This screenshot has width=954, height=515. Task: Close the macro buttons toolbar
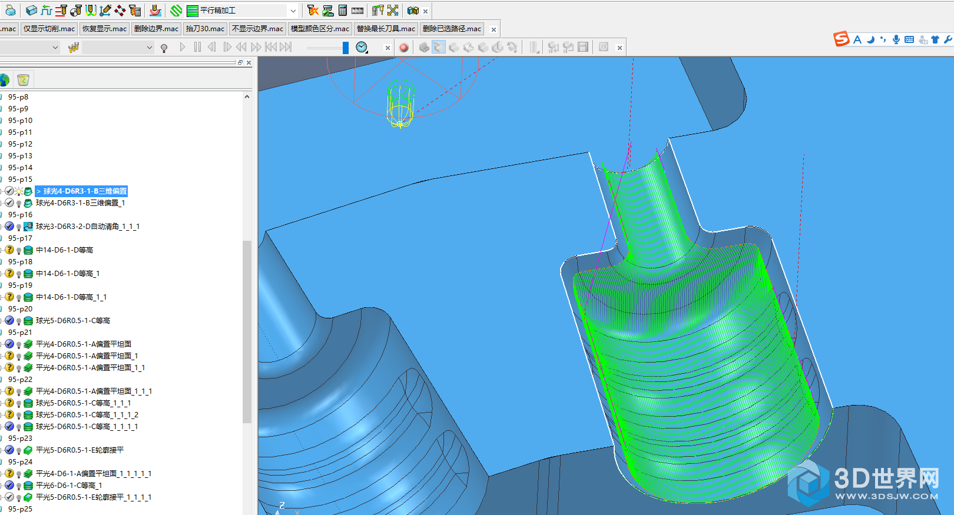493,29
